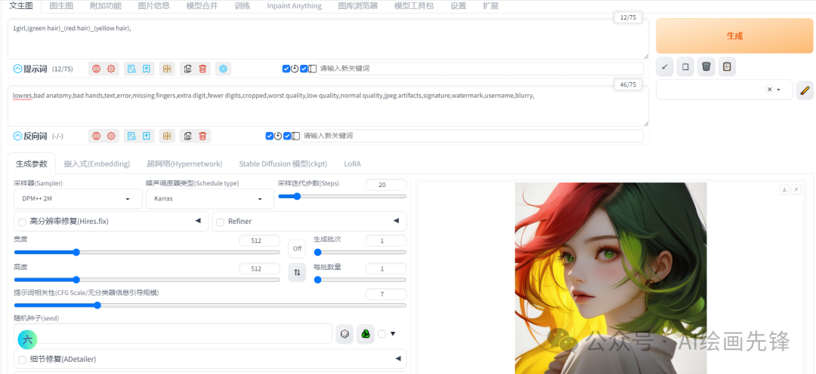Toggle the extra seed checkbox beside recycle button
816x374 pixels.
382,334
